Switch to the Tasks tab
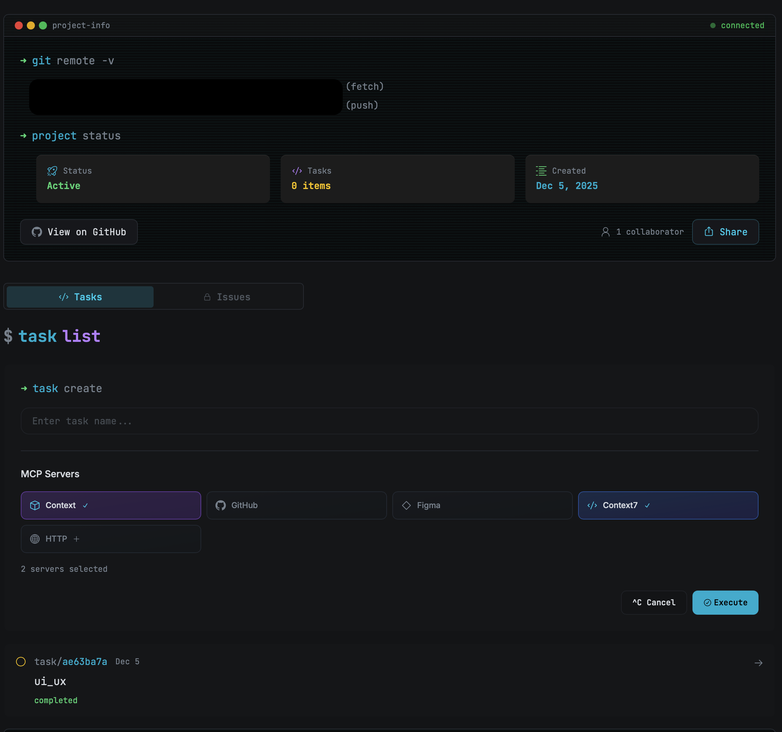The height and width of the screenshot is (732, 782). click(x=80, y=297)
